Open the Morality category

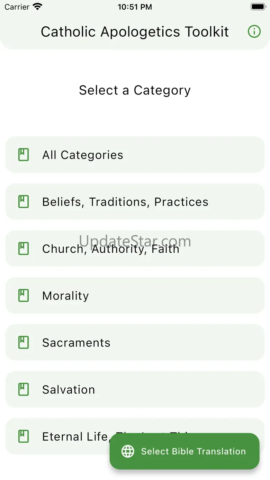click(x=135, y=296)
